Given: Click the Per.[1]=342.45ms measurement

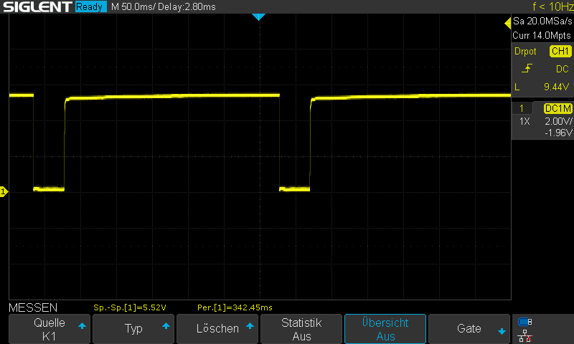Looking at the screenshot, I should coord(235,307).
